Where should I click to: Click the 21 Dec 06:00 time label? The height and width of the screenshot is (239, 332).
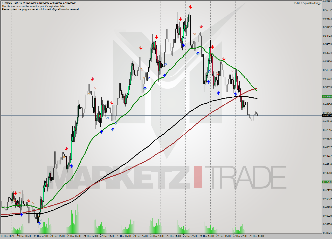pos(74,236)
